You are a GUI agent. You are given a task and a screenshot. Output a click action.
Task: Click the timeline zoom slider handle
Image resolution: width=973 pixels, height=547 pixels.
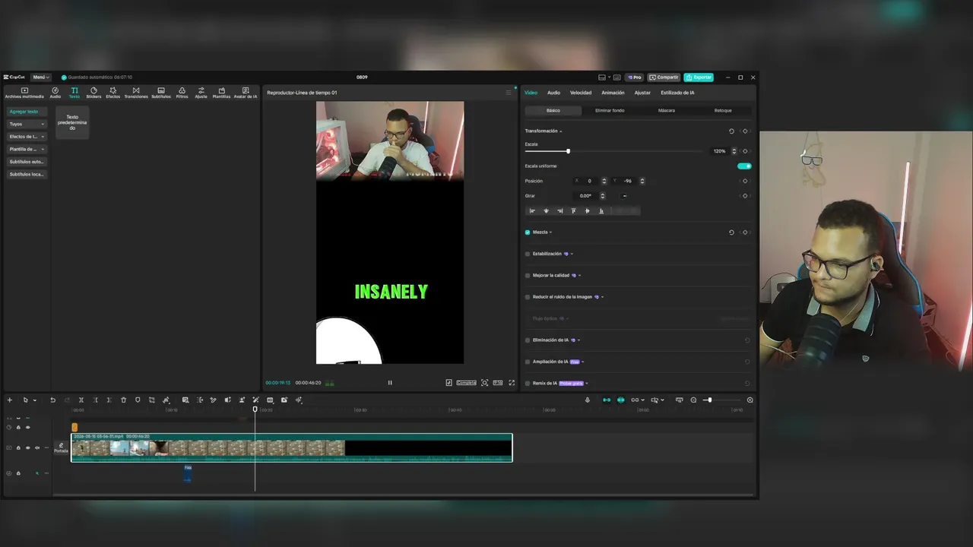pos(709,400)
